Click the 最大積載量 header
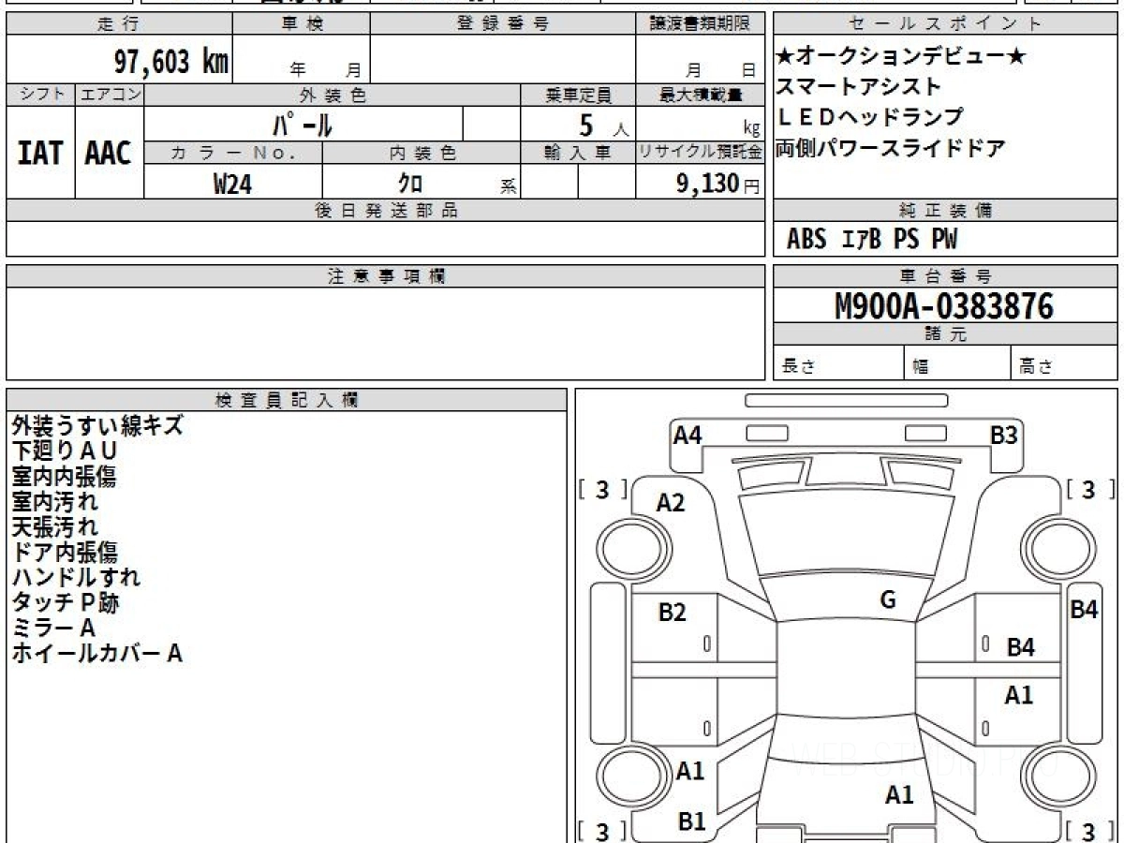 (x=700, y=95)
